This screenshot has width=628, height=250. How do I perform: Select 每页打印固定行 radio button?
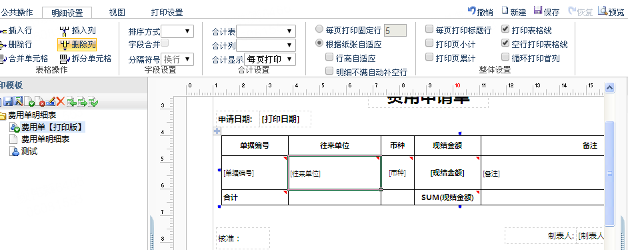point(319,29)
